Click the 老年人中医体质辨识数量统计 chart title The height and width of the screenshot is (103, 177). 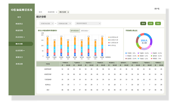pos(47,30)
